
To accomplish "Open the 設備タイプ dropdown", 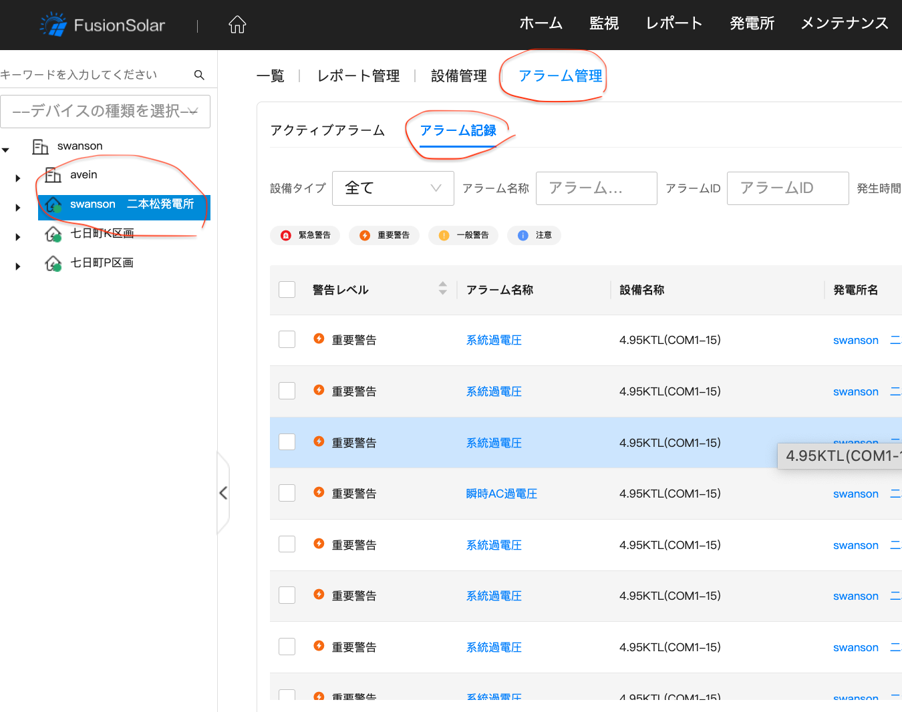I will point(393,188).
